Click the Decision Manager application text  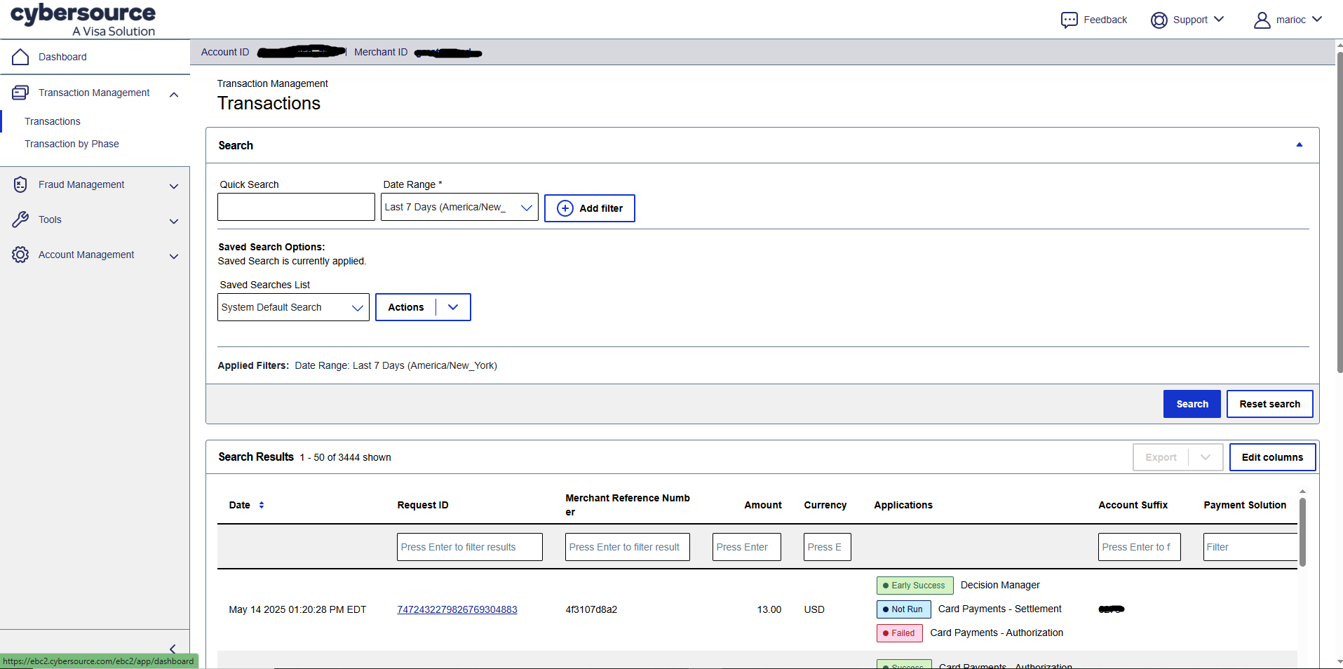click(1000, 585)
